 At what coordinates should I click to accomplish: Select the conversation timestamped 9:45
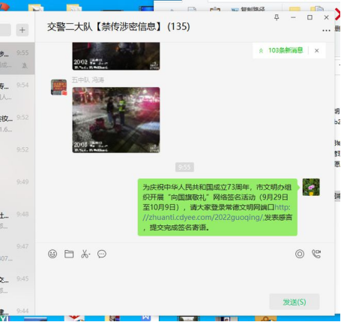[x=17, y=284]
